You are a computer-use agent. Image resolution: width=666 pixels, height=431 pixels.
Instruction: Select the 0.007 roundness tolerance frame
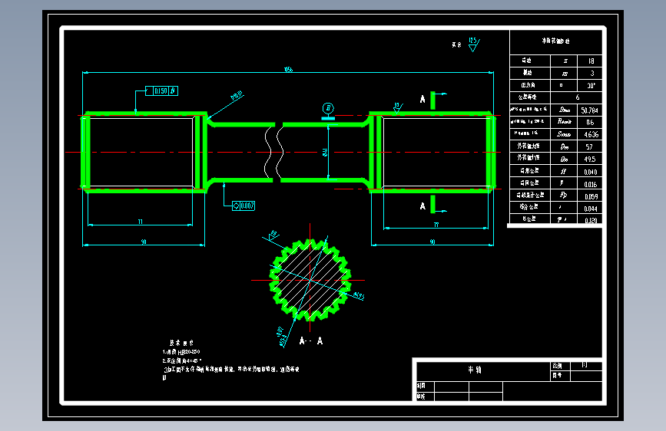coord(244,206)
